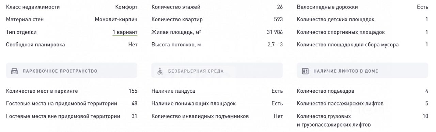This screenshot has width=436, height=132.
Task: Select the Наличие лифтов в доме header
Action: pos(362,71)
